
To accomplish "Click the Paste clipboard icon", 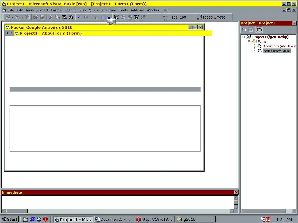I will click(x=64, y=17).
